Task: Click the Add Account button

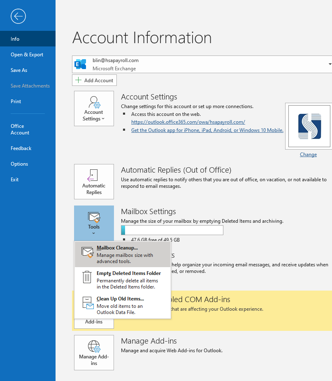Action: point(94,80)
